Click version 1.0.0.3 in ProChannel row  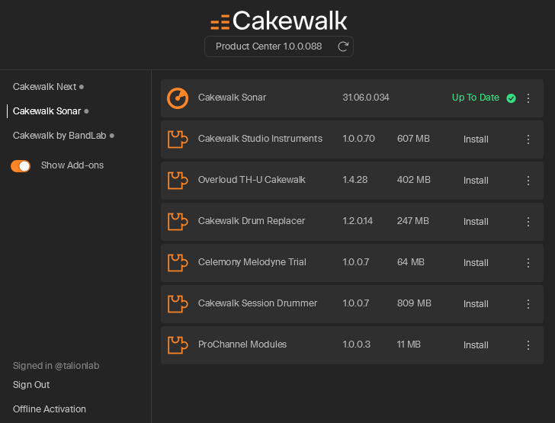pyautogui.click(x=357, y=344)
